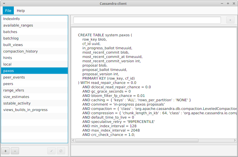Screen dimensions: 238x157
Task: Select the local table
Action: click(34, 64)
